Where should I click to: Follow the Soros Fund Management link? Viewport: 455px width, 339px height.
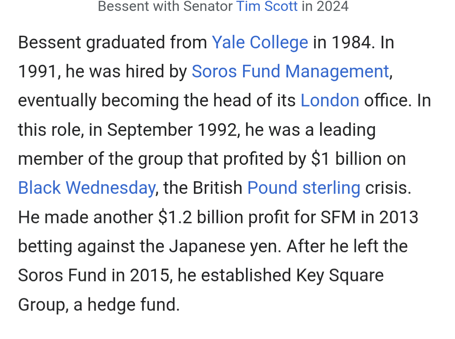[x=290, y=72]
